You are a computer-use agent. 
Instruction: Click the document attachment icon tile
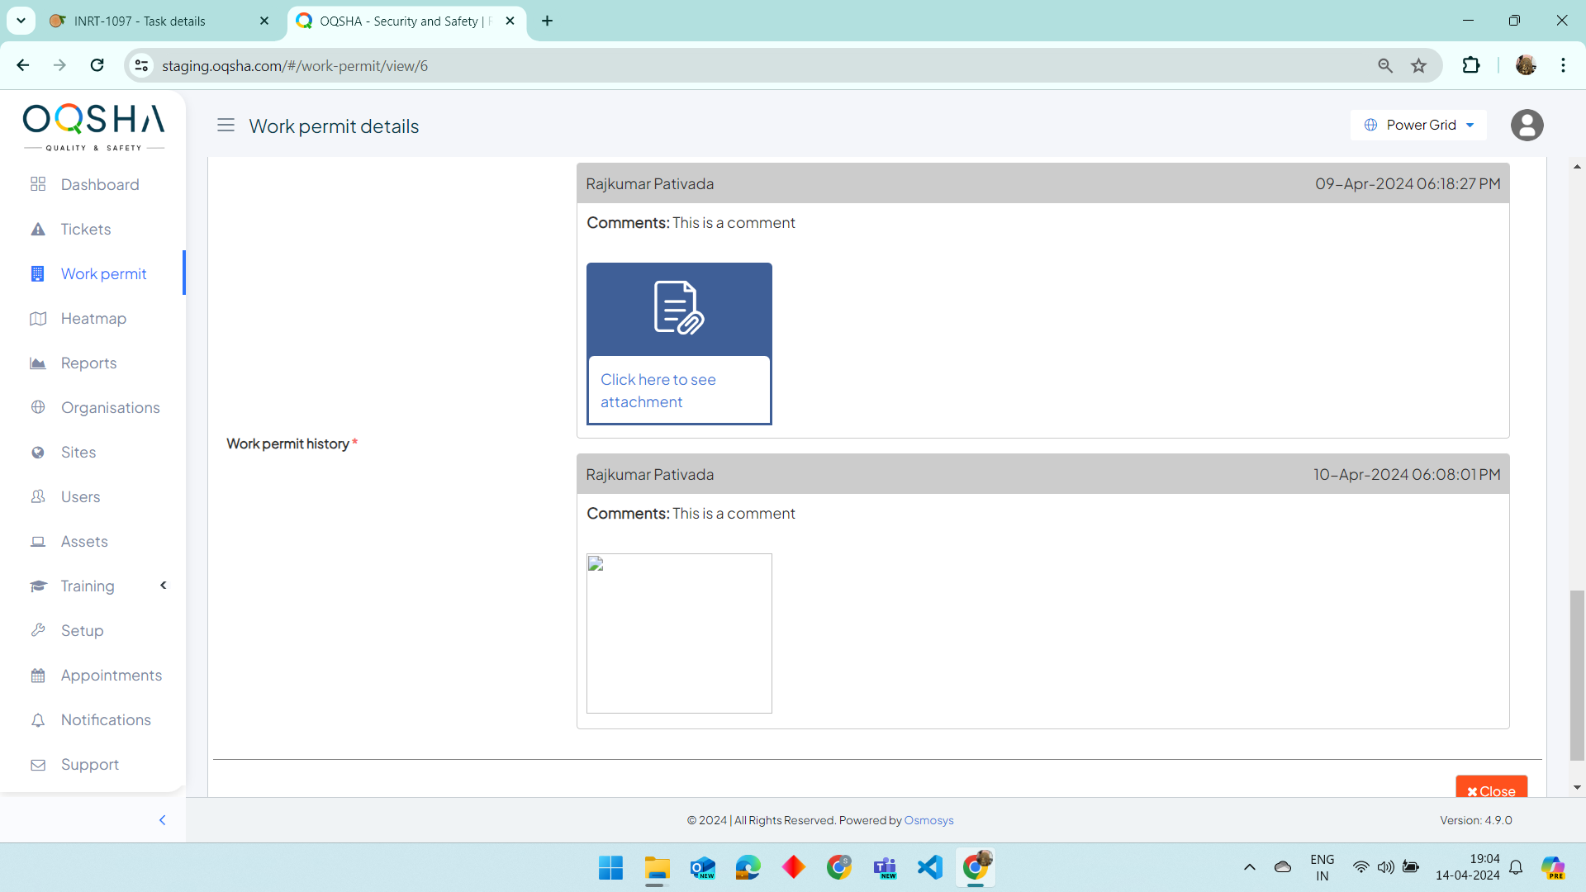click(679, 309)
